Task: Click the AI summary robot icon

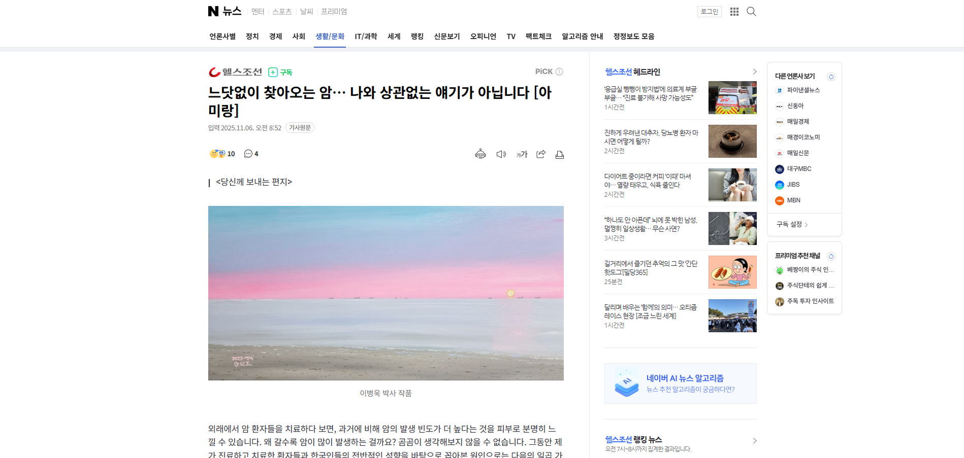Action: [x=480, y=154]
